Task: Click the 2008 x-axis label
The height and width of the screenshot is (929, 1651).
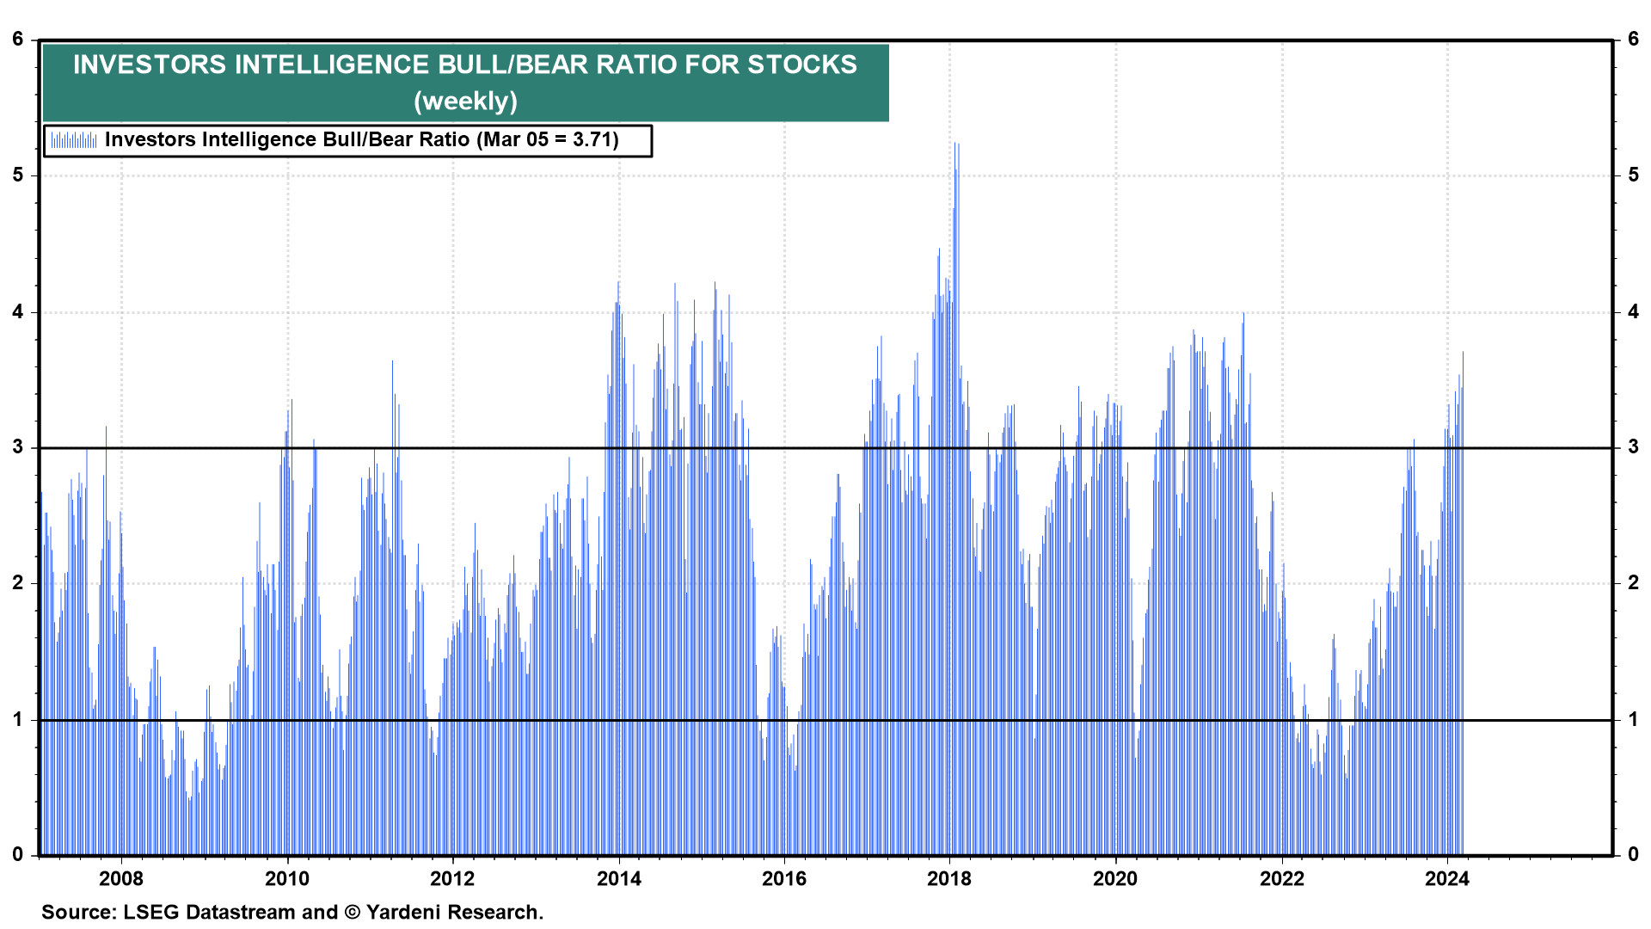Action: [x=121, y=878]
